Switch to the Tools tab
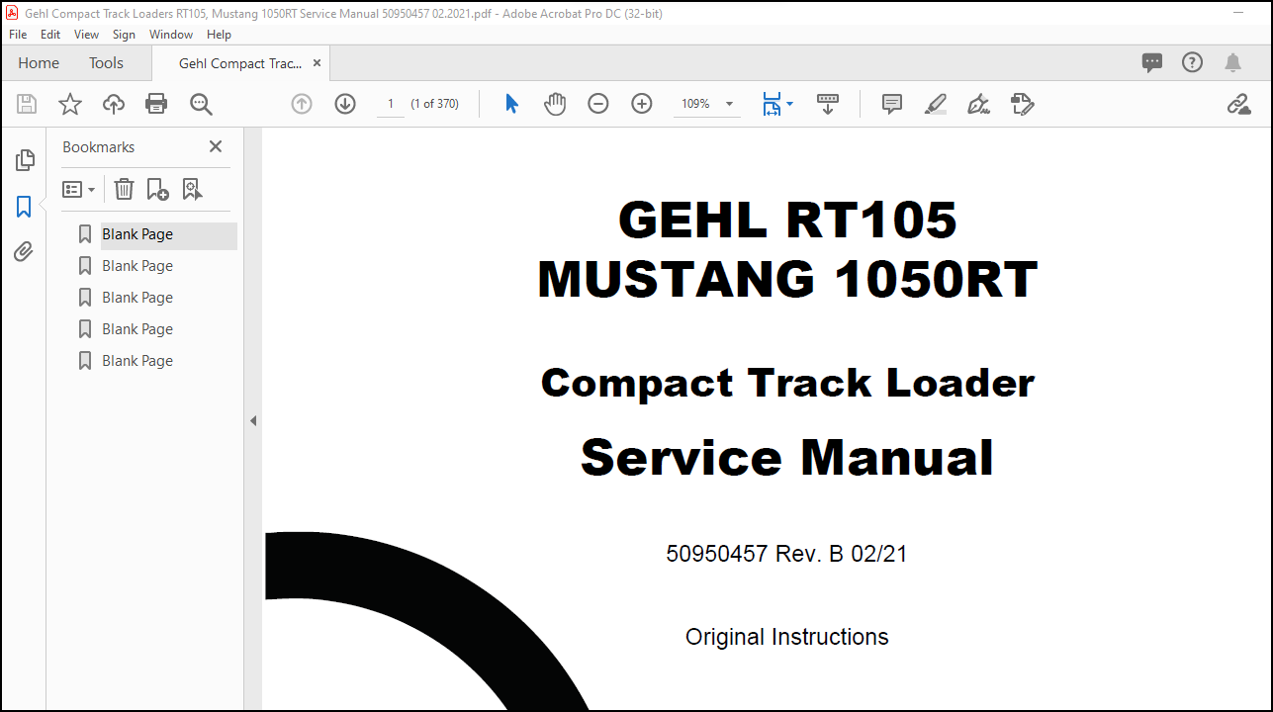This screenshot has width=1273, height=712. coord(106,63)
